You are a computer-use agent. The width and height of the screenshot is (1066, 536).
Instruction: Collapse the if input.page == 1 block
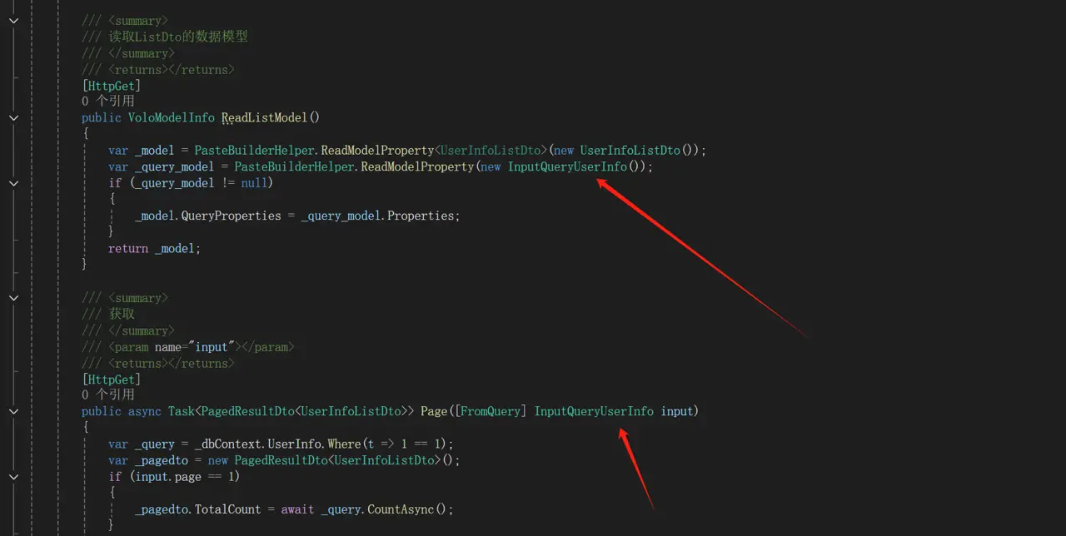coord(13,477)
